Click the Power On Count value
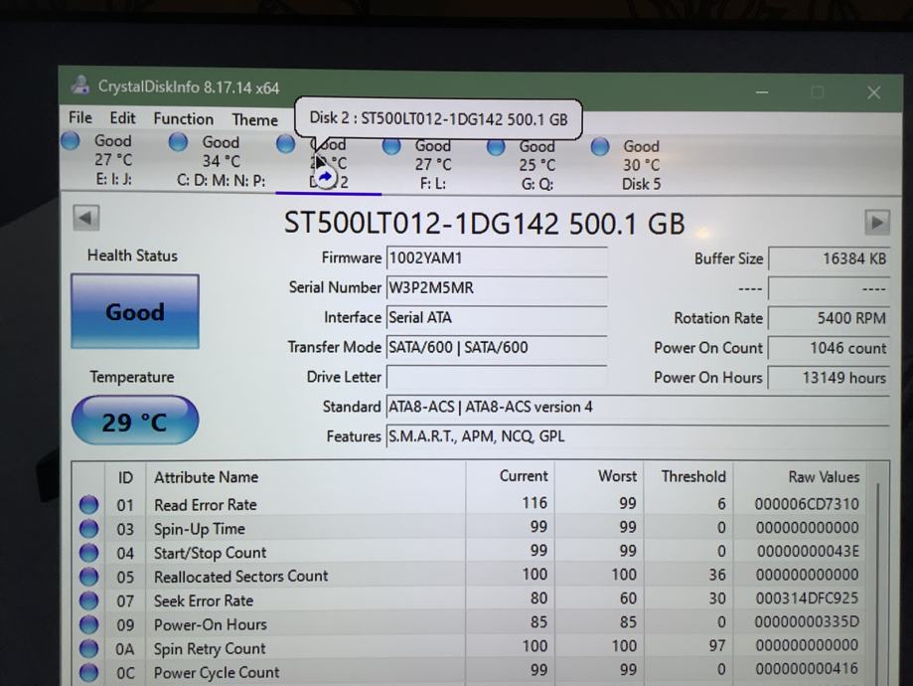 click(x=830, y=348)
